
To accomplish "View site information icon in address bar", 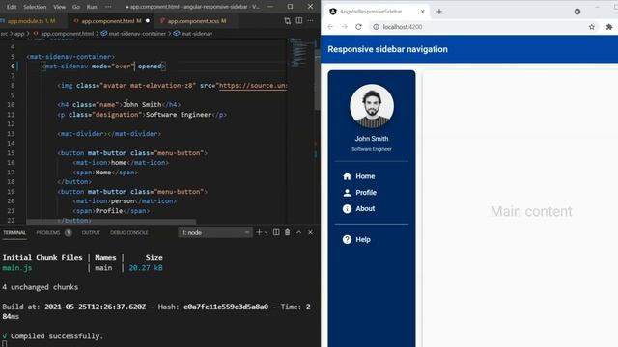I will 376,27.
